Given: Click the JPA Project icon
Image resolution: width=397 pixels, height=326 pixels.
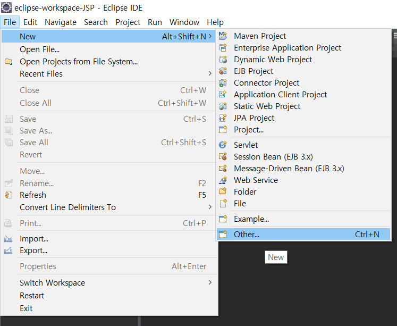Looking at the screenshot, I should pos(223,118).
